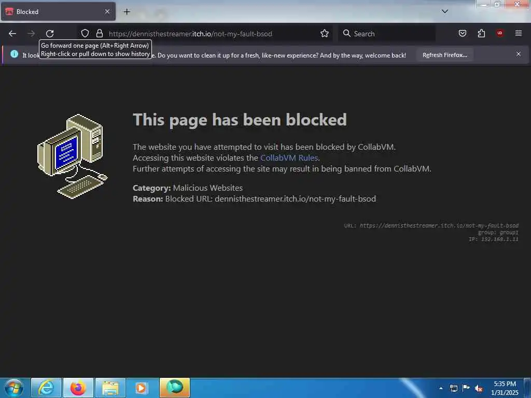This screenshot has width=531, height=398.
Task: View site security via the padlock icon
Action: point(99,33)
